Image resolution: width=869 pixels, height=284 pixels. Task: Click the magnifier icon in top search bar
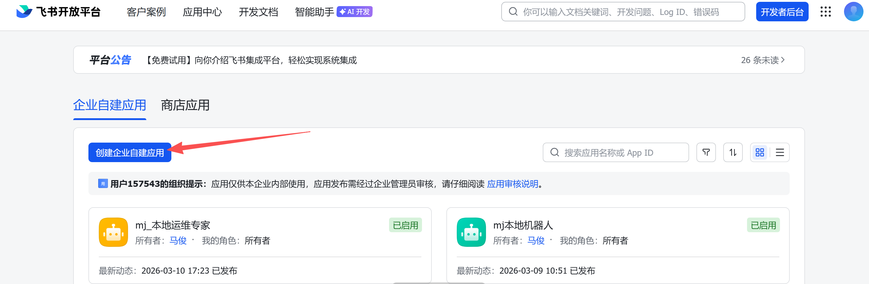[513, 12]
